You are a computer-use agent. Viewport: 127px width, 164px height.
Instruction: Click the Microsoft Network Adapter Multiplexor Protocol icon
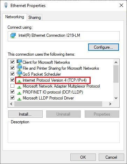coord(19,87)
